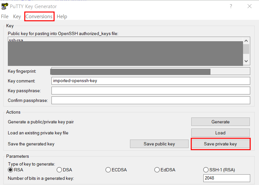Focus the Confirm passphrase field
259x185 pixels.
pyautogui.click(x=151, y=100)
